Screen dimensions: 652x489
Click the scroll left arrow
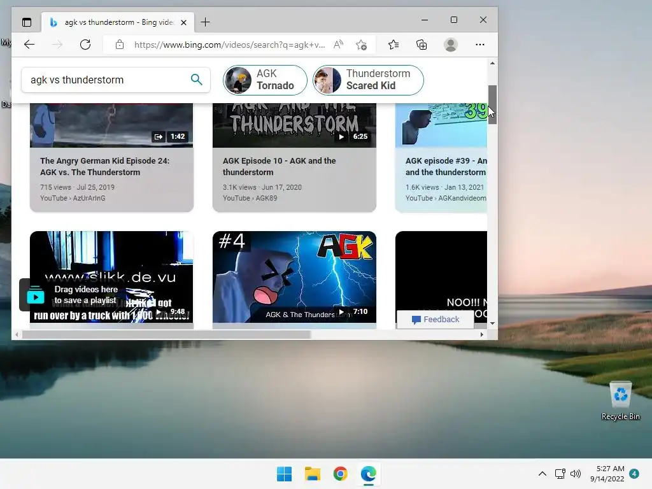coord(17,334)
